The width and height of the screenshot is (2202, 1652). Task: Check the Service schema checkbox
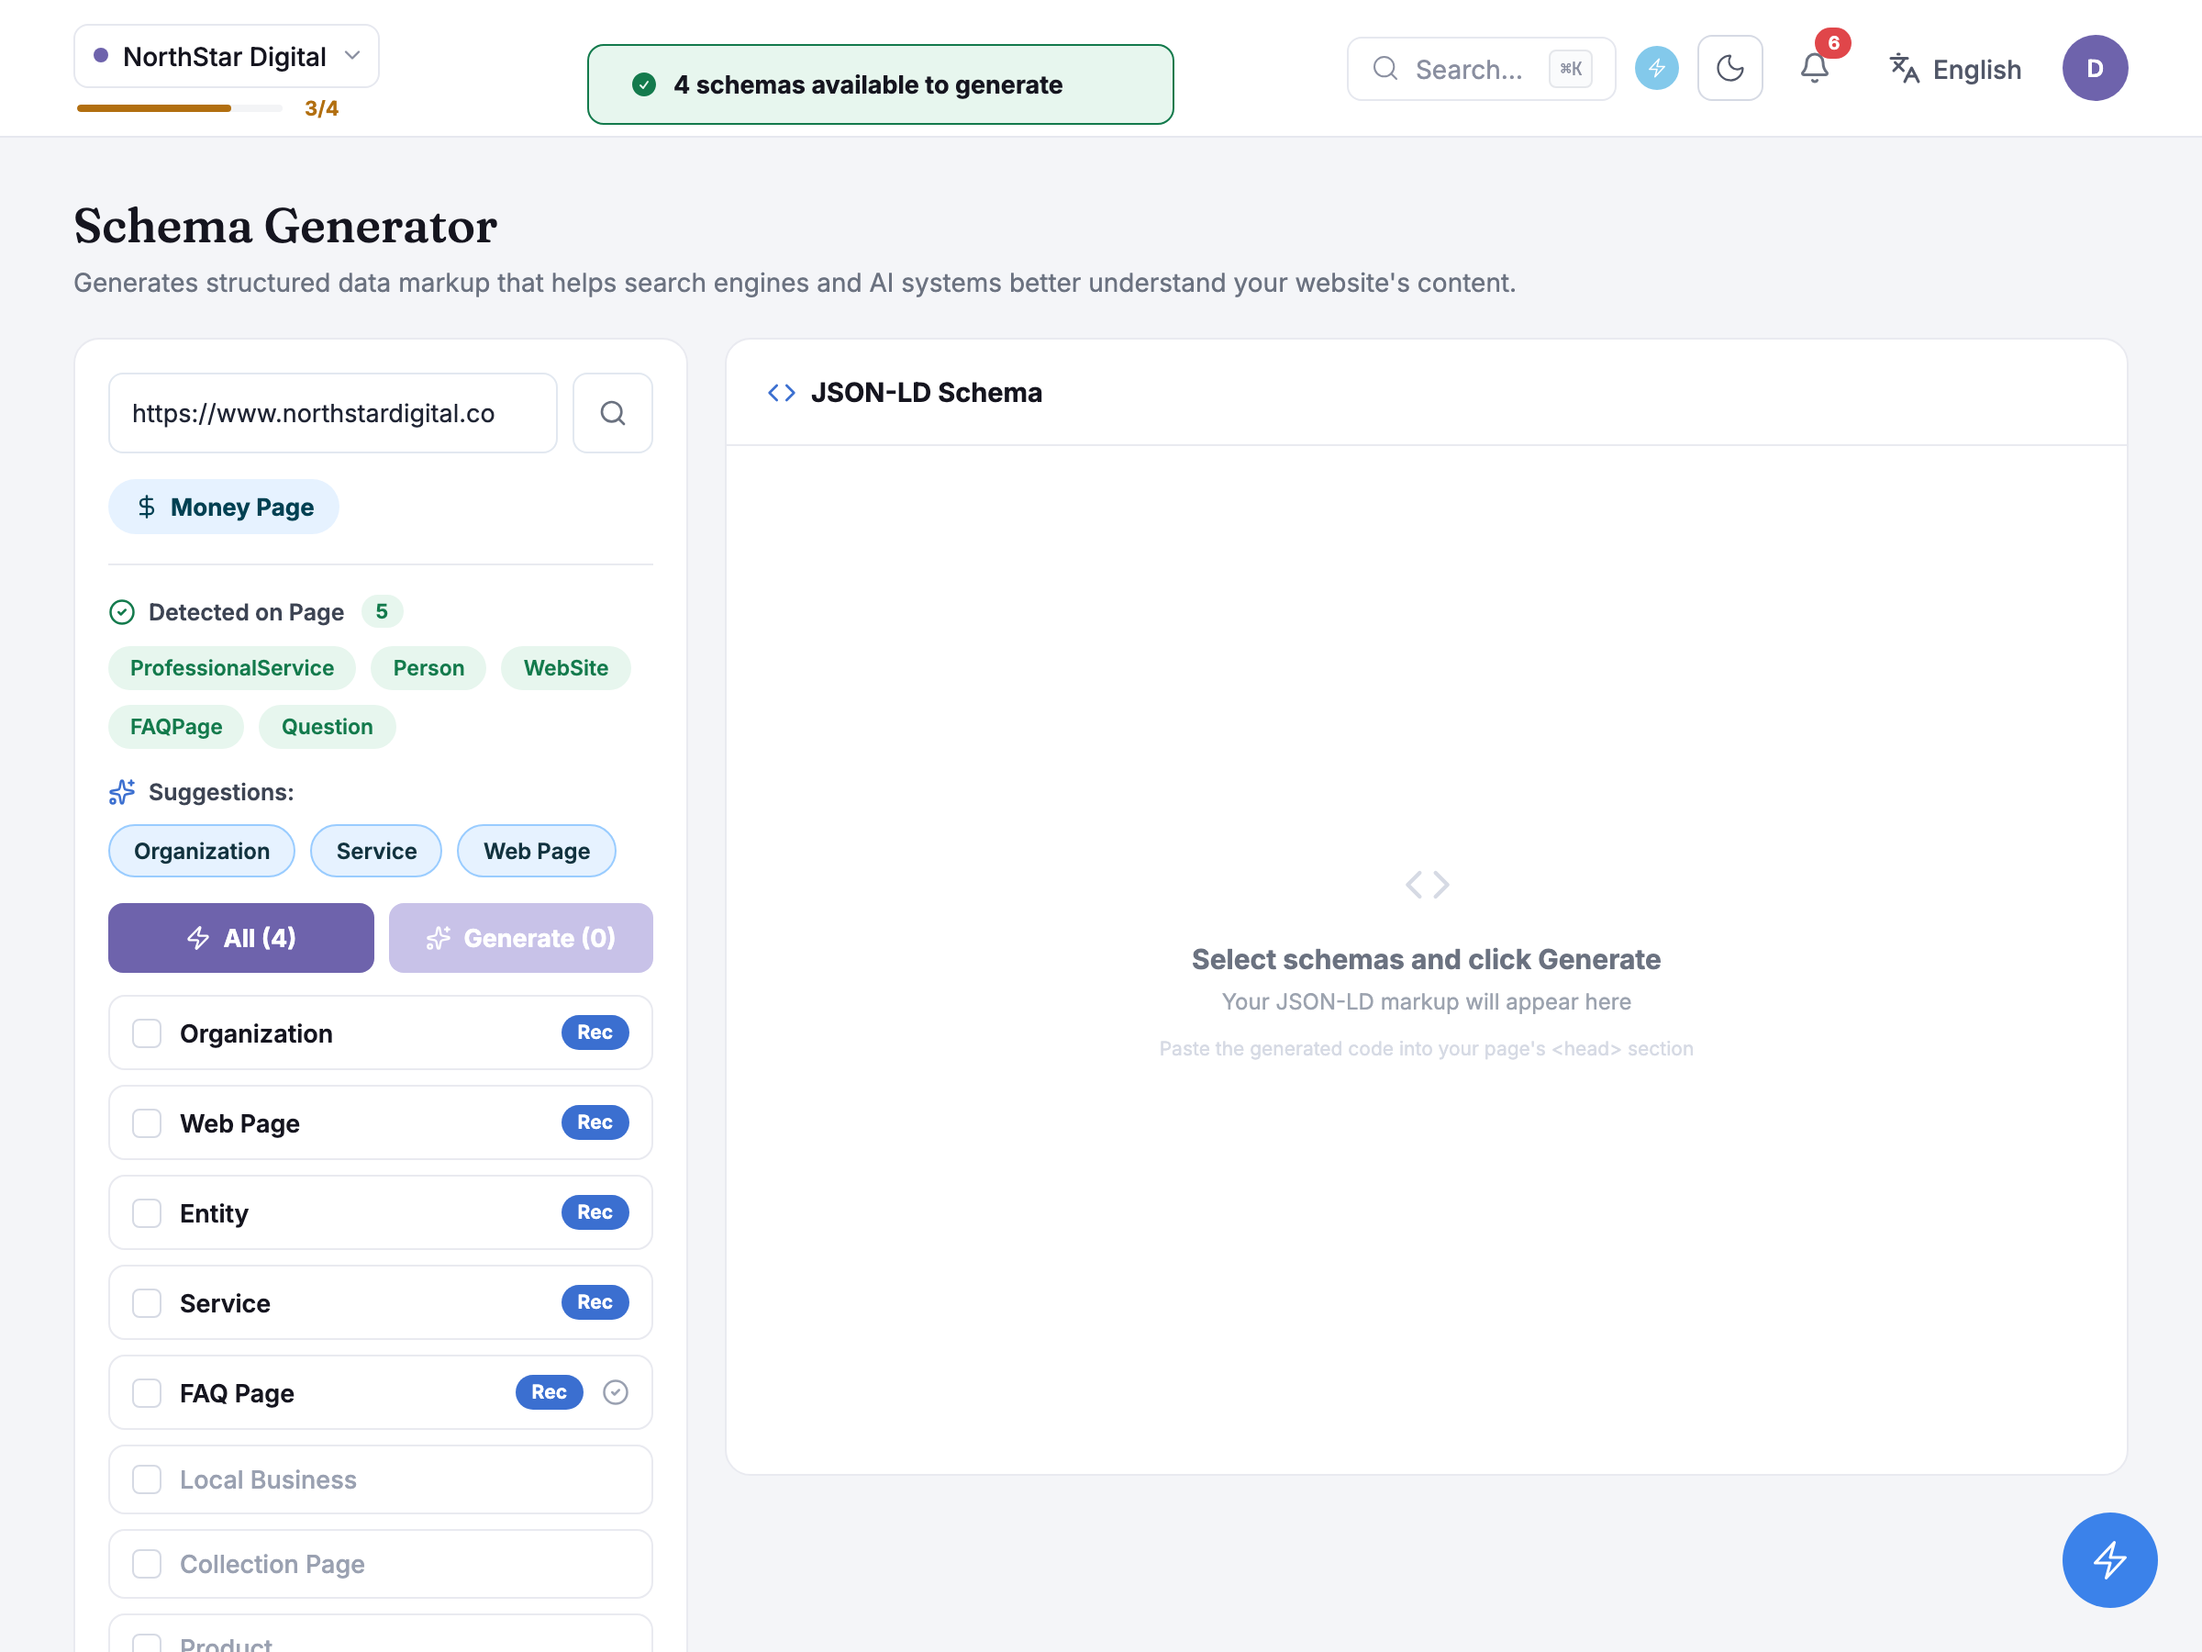[x=148, y=1303]
